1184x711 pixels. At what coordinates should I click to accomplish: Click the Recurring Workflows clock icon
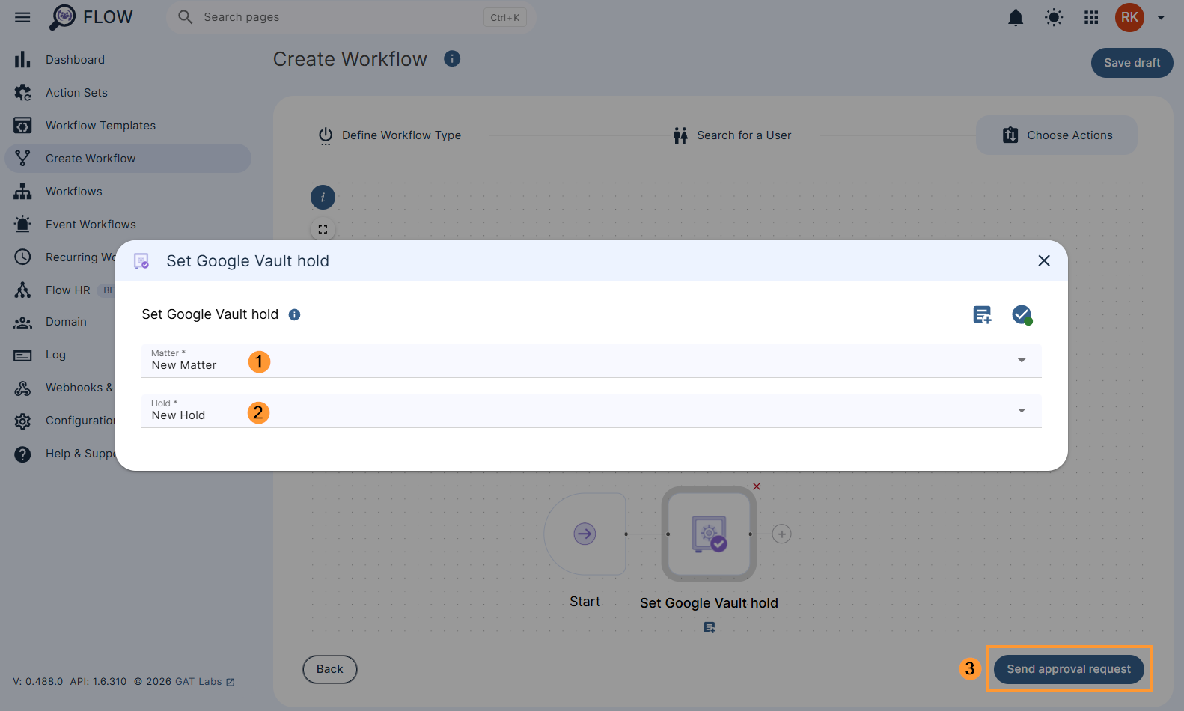[22, 257]
